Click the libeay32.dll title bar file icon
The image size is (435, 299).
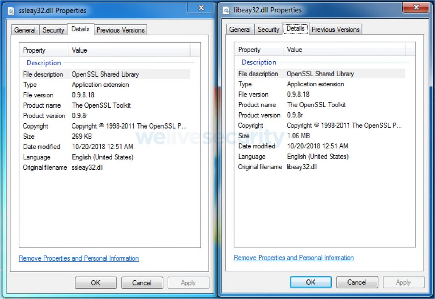click(x=226, y=10)
